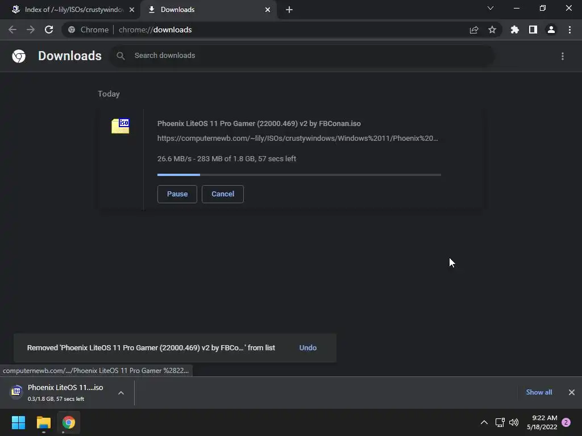Open the Phoenix LiteOS ISO file name link
Image resolution: width=582 pixels, height=436 pixels.
(x=259, y=123)
